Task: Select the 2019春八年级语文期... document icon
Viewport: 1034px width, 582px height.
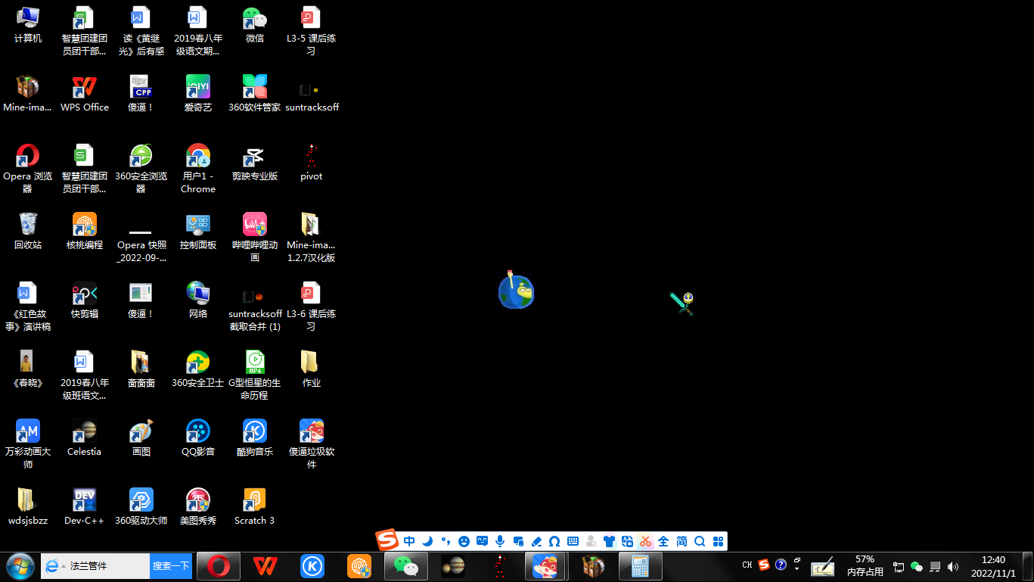Action: pos(197,31)
